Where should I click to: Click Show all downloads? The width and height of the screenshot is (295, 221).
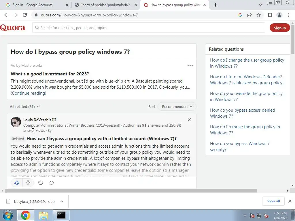point(273,201)
